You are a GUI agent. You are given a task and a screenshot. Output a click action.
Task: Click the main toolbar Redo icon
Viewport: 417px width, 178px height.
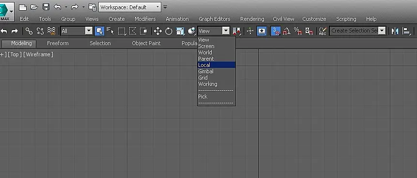click(15, 31)
